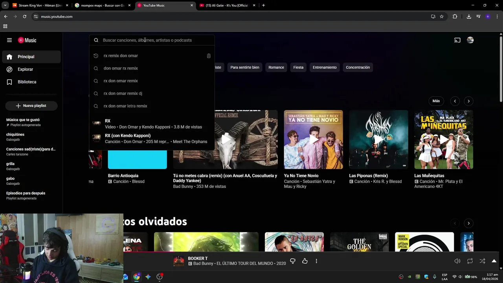The image size is (503, 283).
Task: Open new browser tab
Action: click(263, 6)
